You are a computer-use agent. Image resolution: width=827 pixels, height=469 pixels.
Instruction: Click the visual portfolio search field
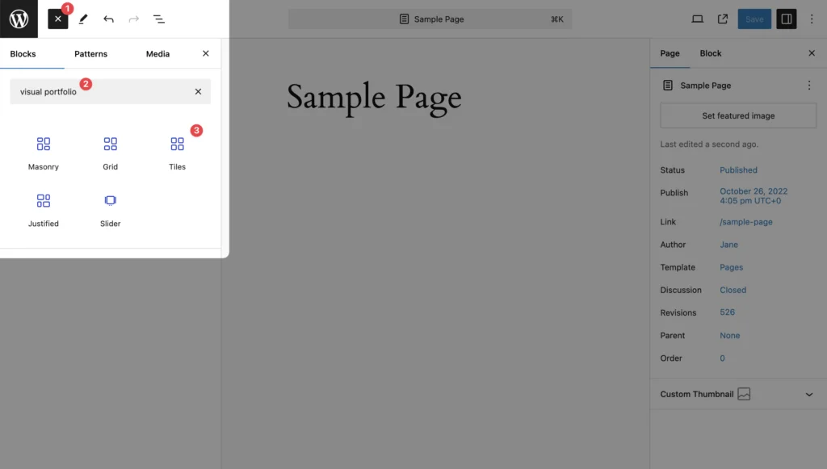[101, 92]
